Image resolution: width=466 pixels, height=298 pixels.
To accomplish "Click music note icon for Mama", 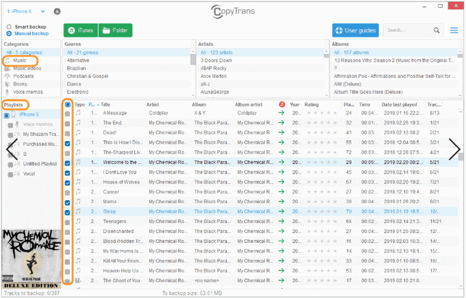I will tap(78, 202).
